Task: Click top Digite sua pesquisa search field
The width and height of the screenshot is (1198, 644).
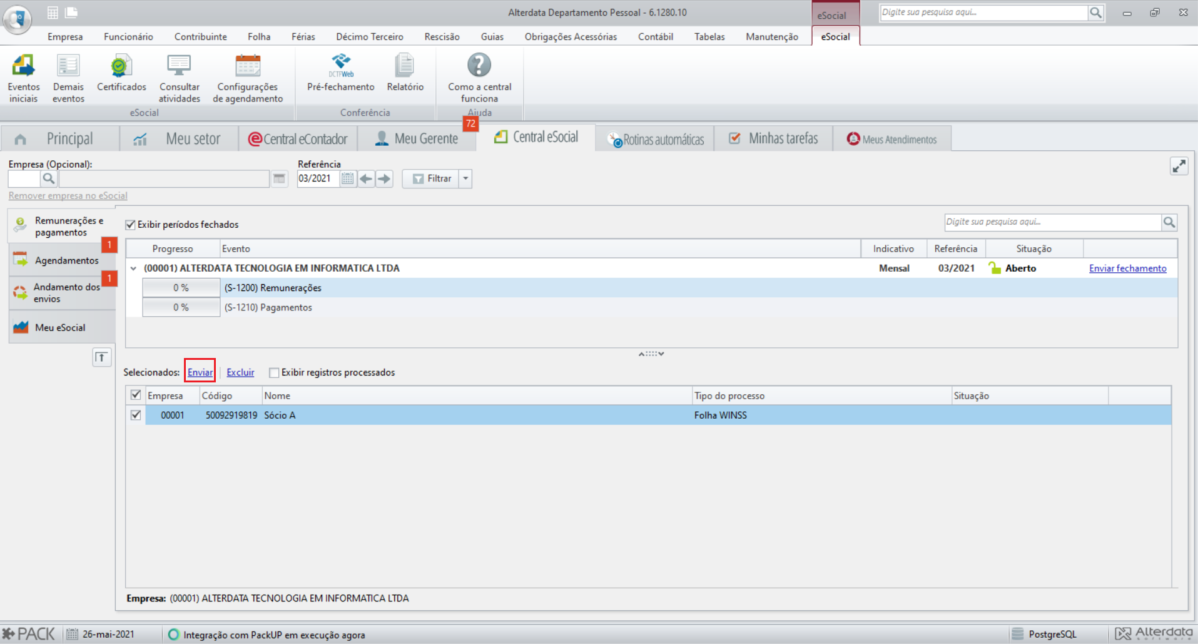Action: tap(984, 13)
